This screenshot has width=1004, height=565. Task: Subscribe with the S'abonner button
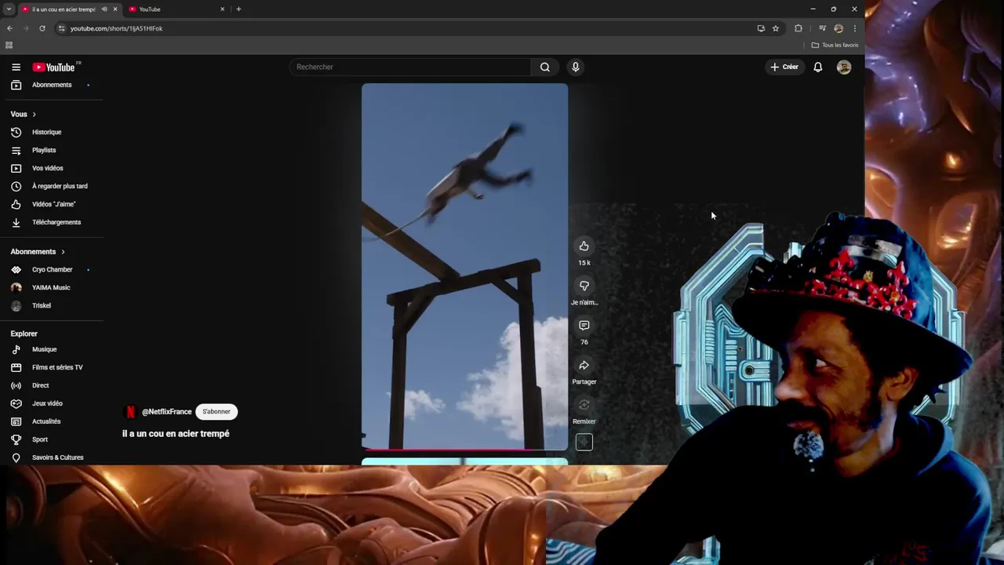click(216, 411)
